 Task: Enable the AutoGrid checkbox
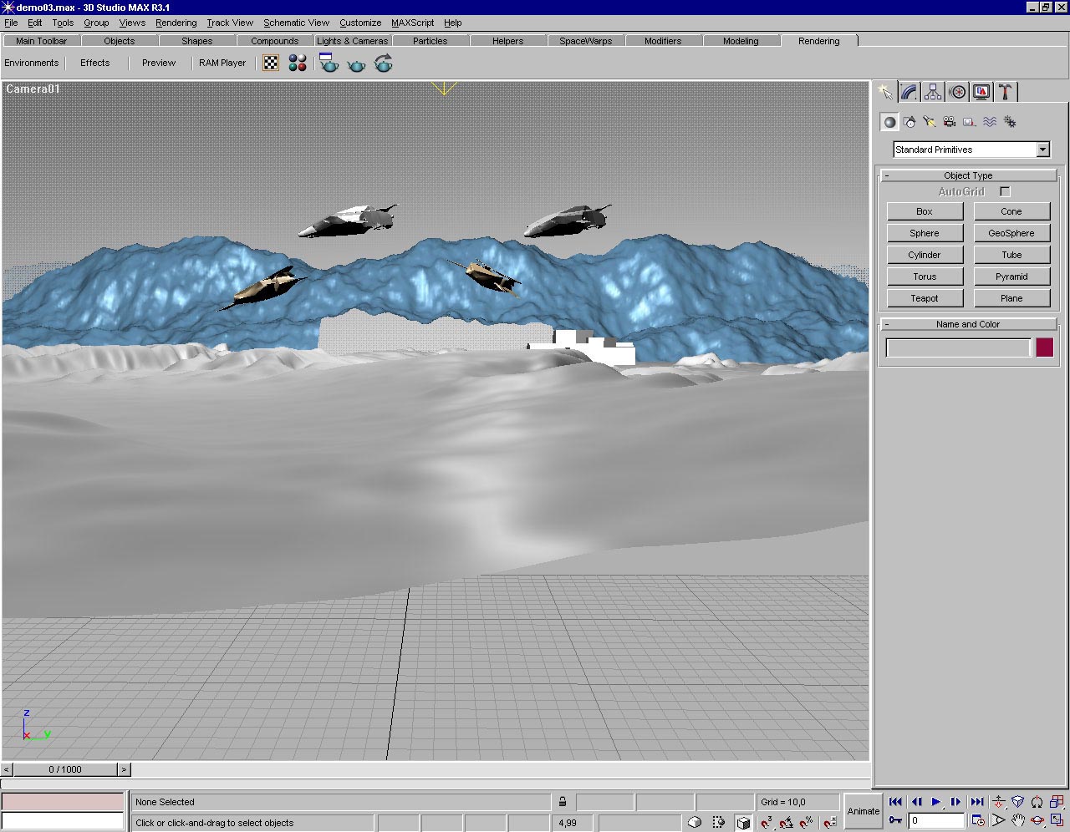[1005, 191]
